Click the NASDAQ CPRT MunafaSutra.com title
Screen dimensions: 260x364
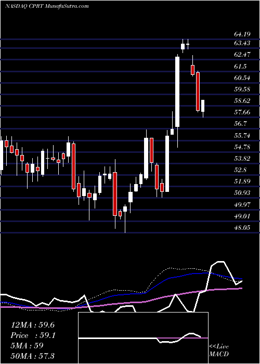tap(47, 6)
